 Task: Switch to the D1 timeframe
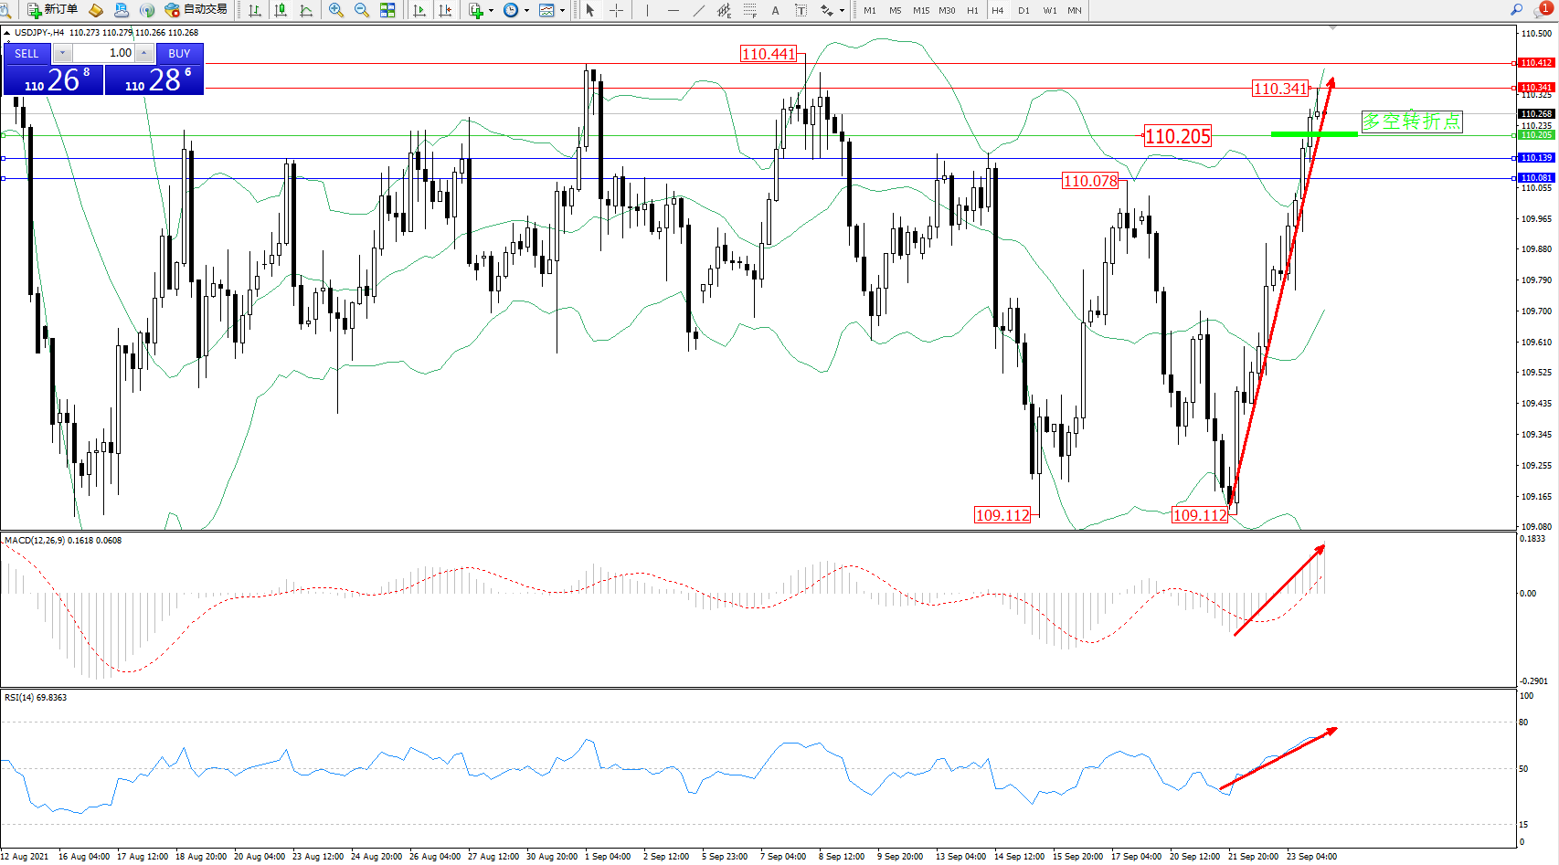tap(1023, 10)
